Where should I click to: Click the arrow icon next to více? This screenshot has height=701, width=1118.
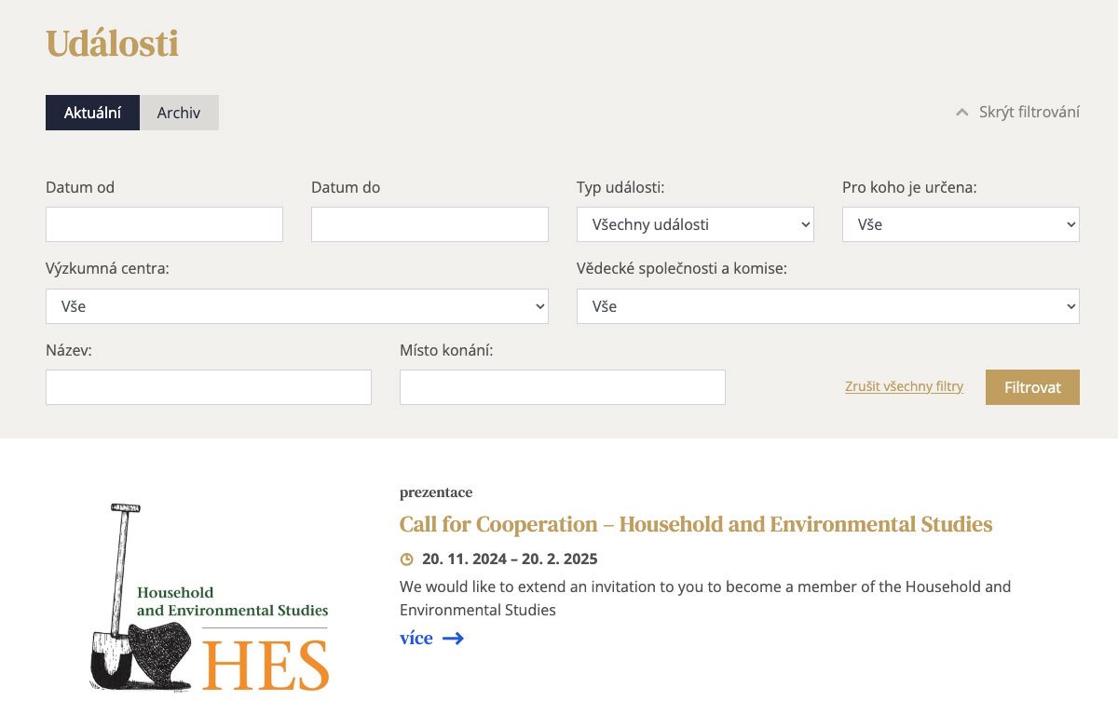click(453, 639)
